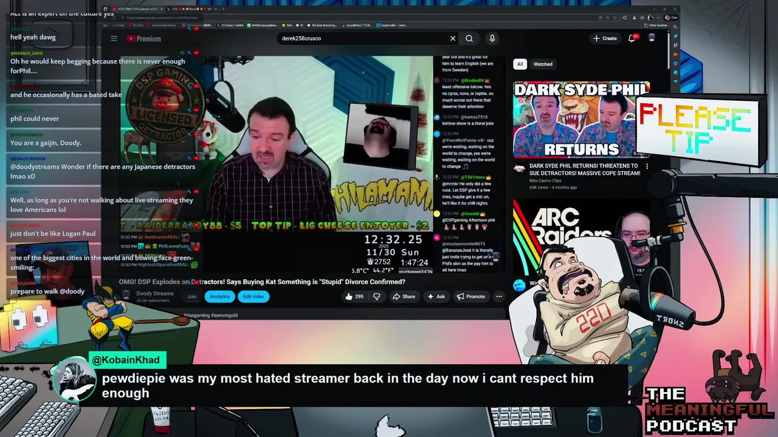Open options menu for Dark Syde Phil video
Image resolution: width=778 pixels, height=437 pixels.
[x=647, y=166]
